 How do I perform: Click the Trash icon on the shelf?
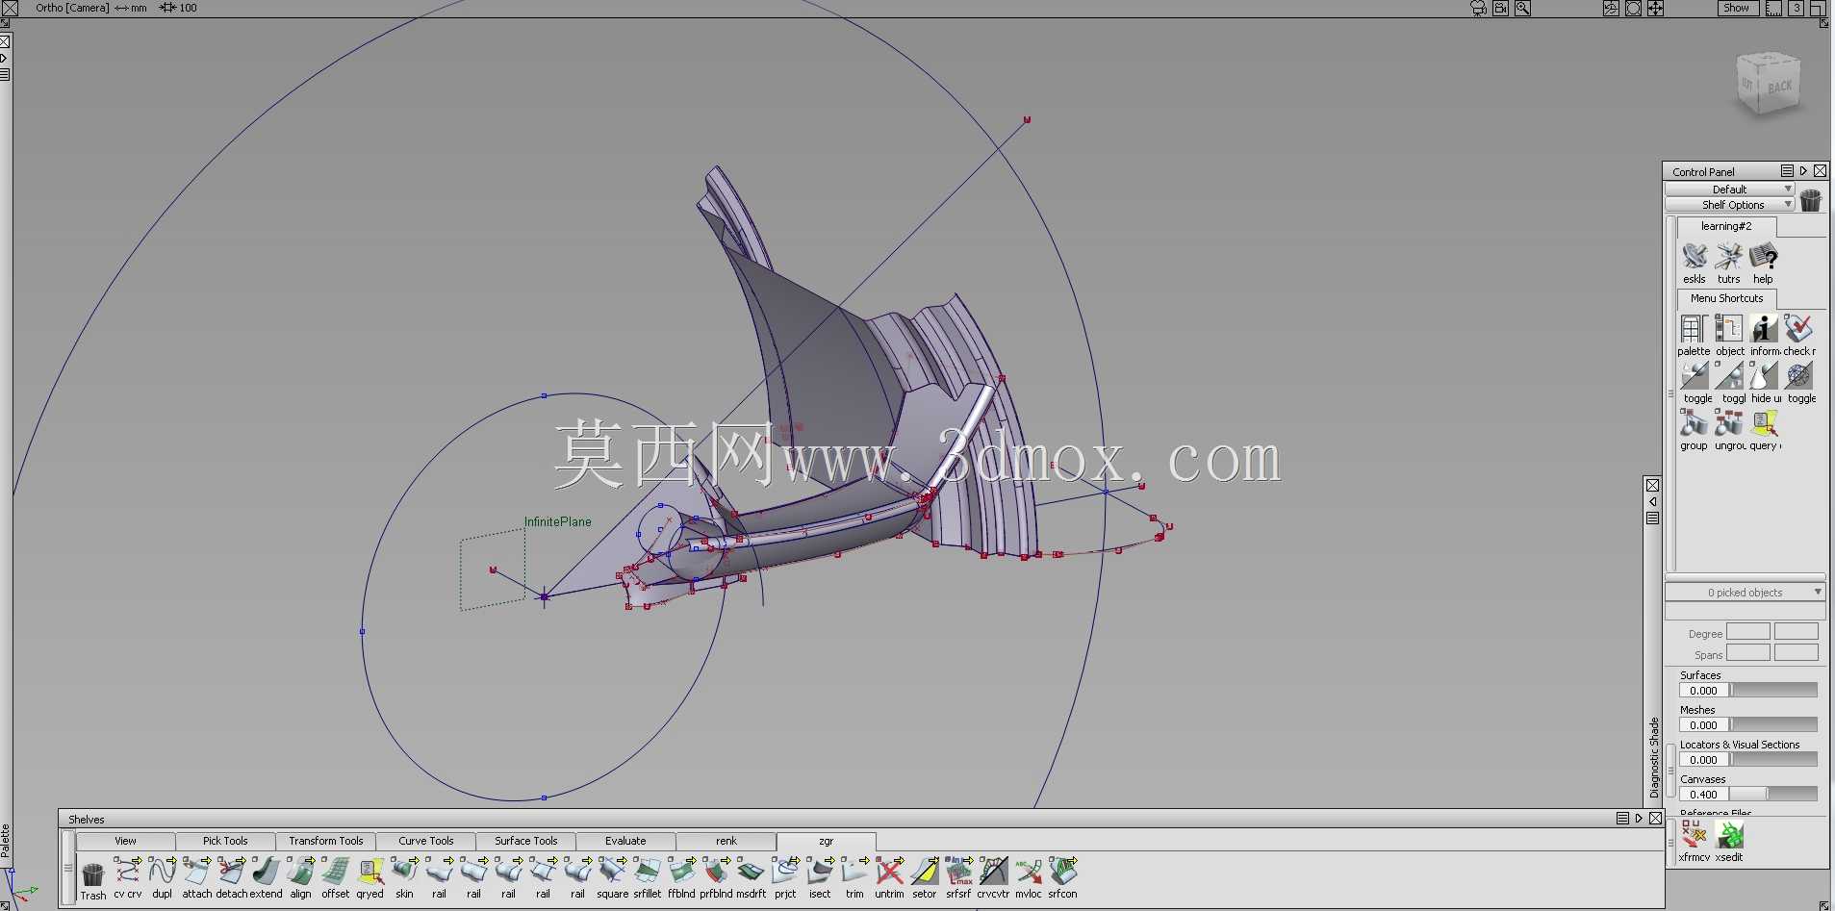point(92,873)
